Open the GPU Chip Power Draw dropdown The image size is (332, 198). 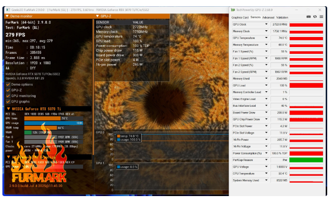(266, 119)
